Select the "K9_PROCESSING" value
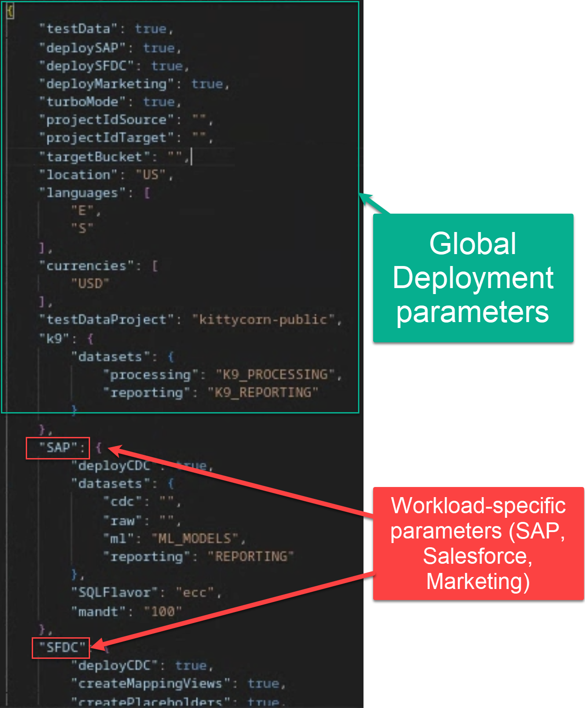The height and width of the screenshot is (708, 585). click(x=276, y=375)
